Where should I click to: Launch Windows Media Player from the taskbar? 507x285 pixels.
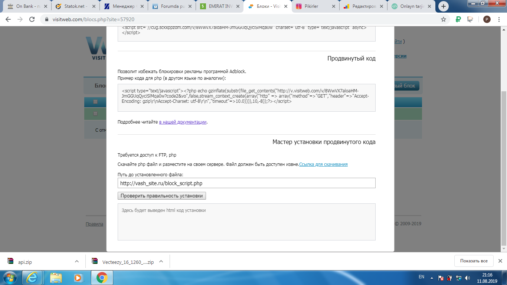[78, 277]
